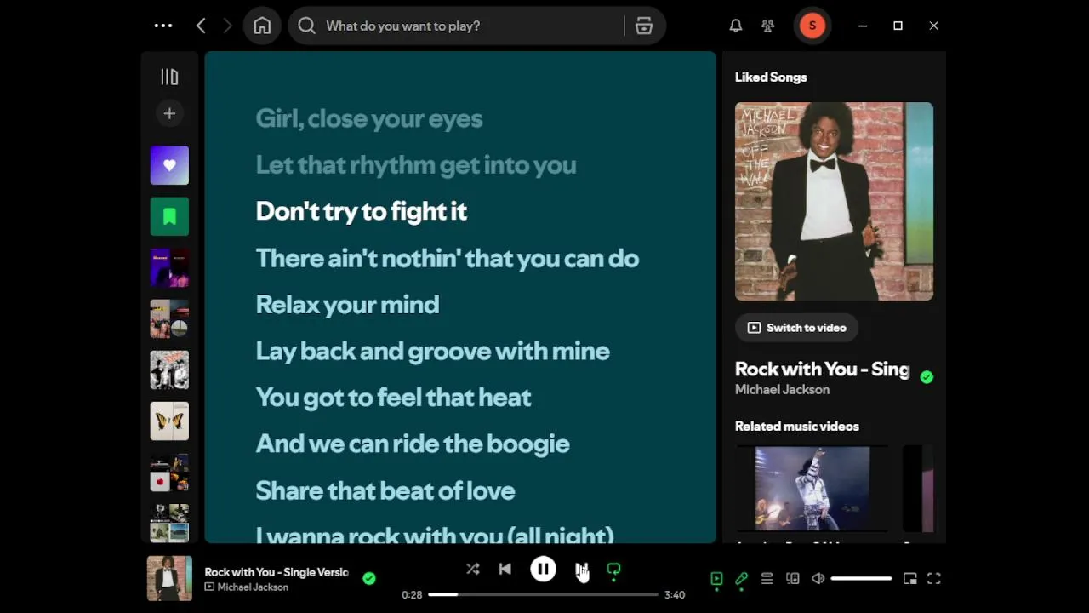The height and width of the screenshot is (613, 1089).
Task: Pause the song
Action: (x=543, y=569)
